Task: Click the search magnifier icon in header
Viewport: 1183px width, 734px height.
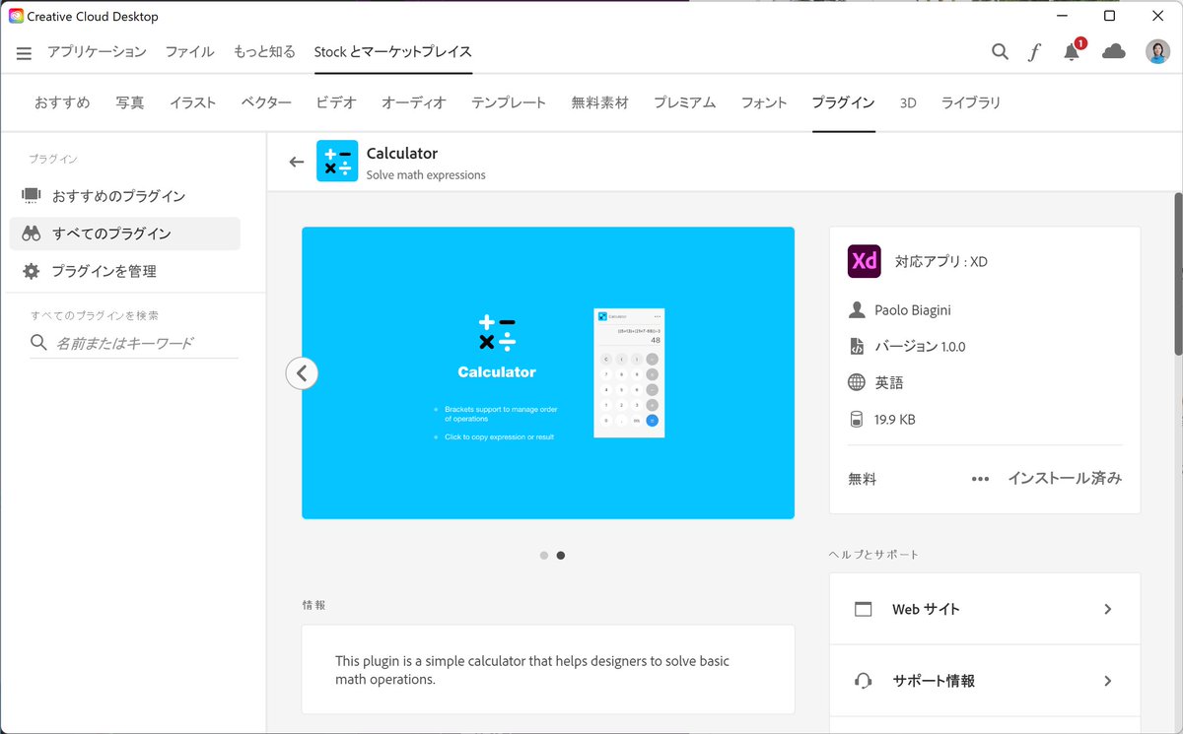Action: (1000, 52)
